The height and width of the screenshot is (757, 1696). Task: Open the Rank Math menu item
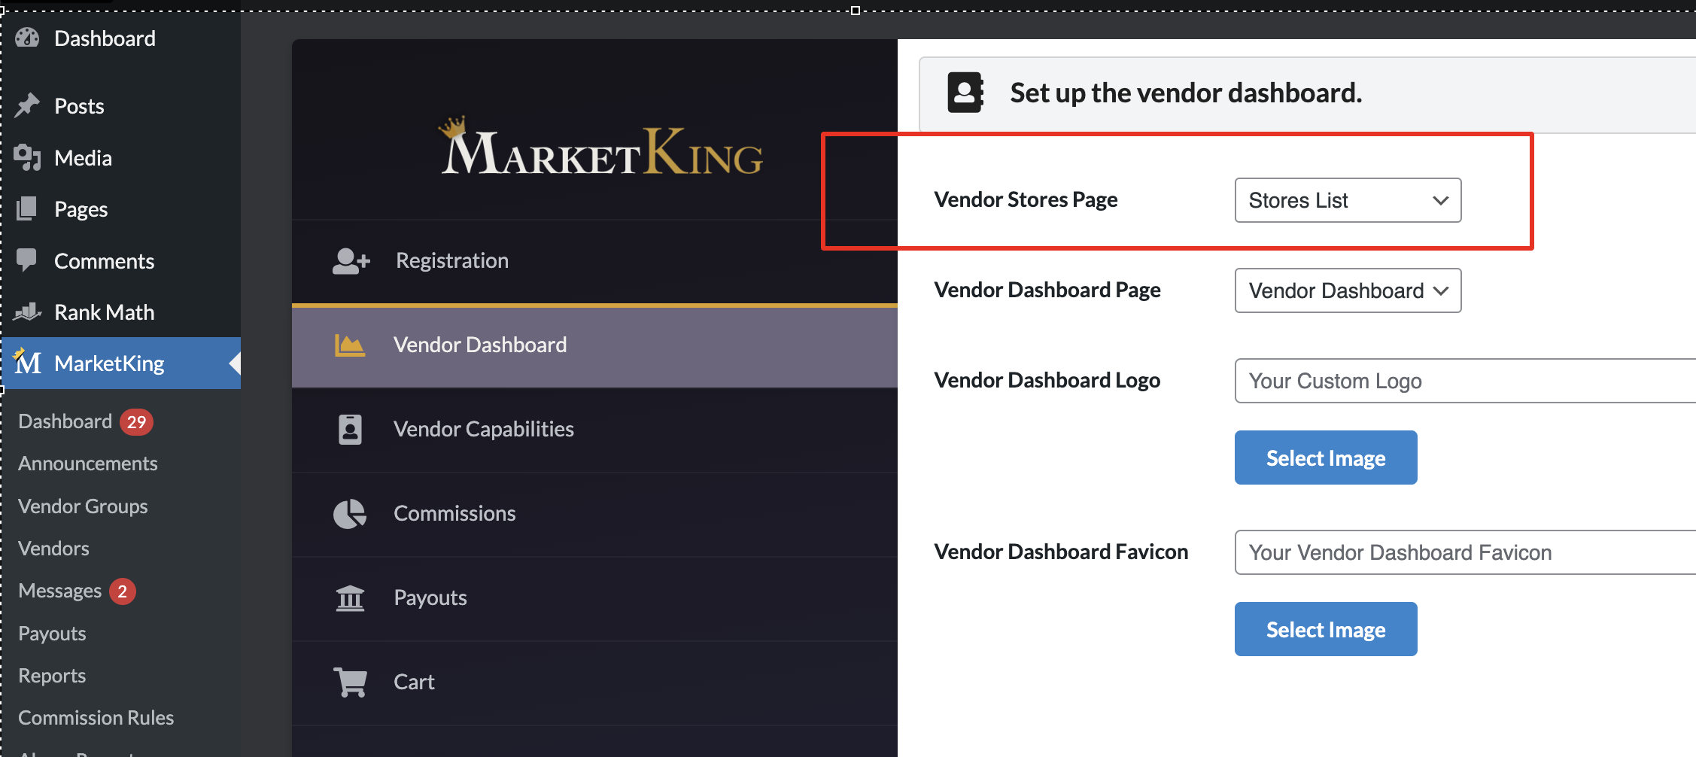coord(120,312)
